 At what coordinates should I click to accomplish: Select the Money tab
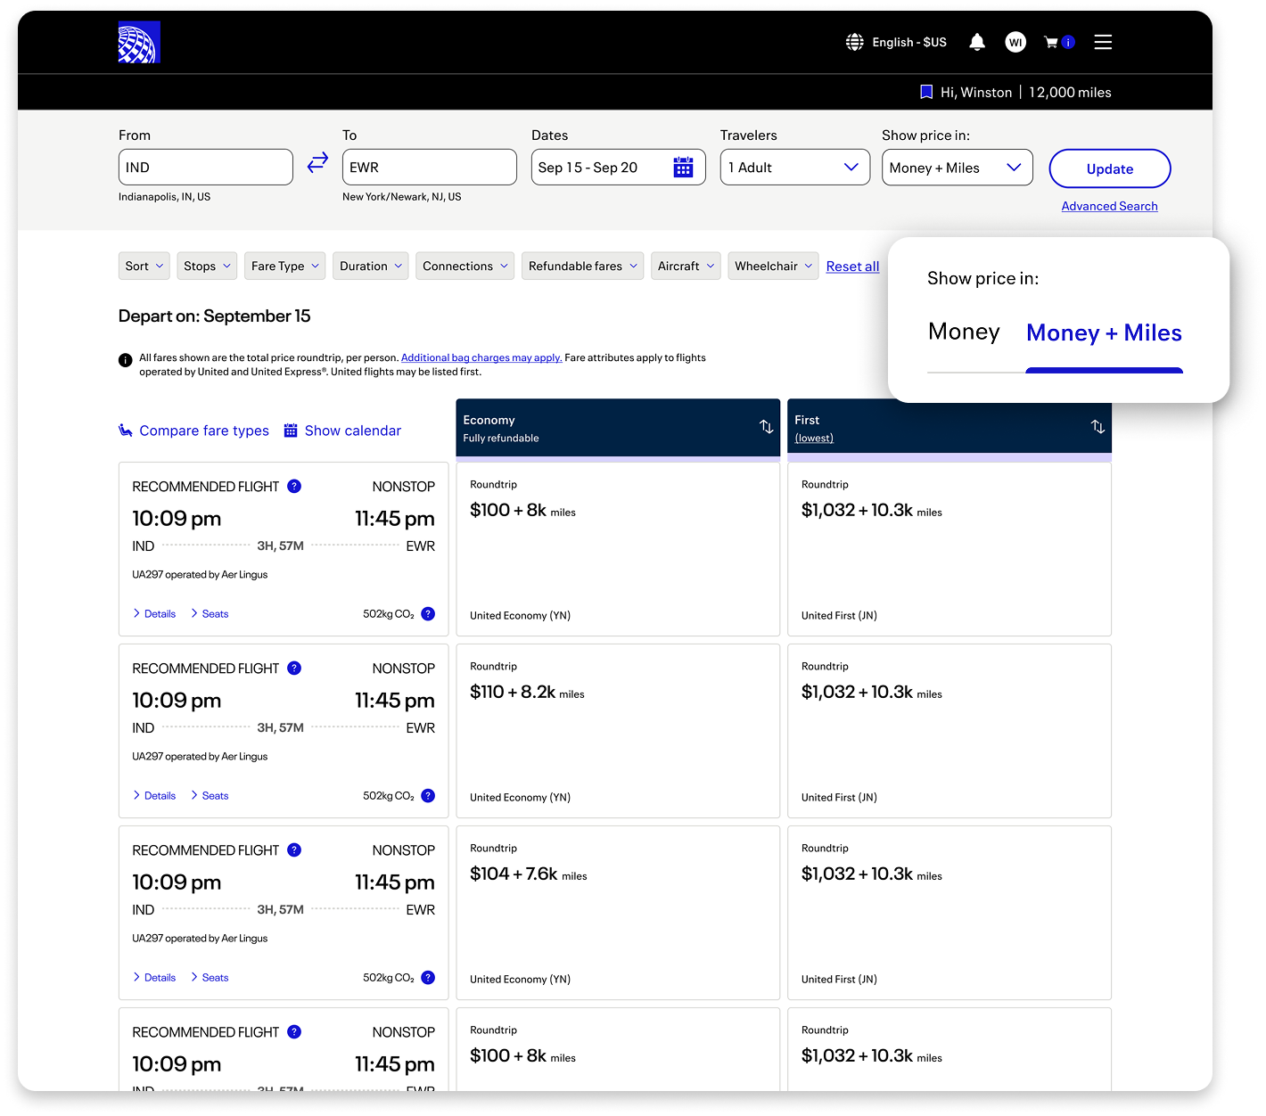pyautogui.click(x=964, y=332)
